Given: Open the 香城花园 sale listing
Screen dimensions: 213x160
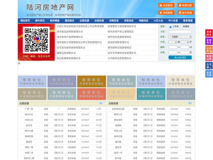Looking at the screenshot, I should click(x=29, y=136).
